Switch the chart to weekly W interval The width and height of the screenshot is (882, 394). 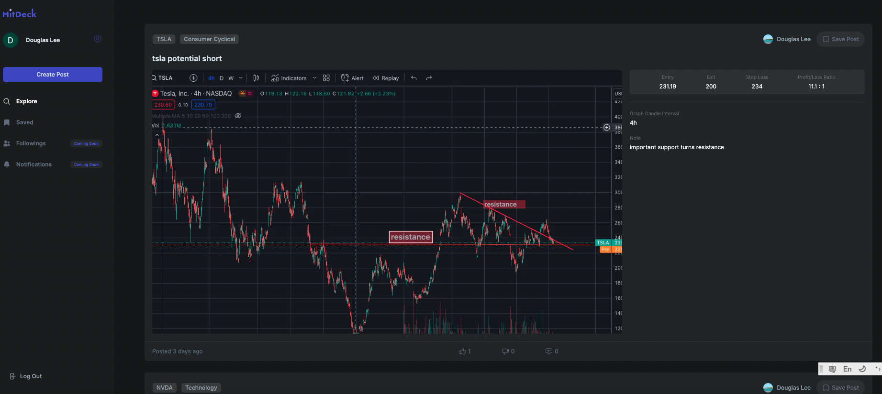[x=231, y=78]
